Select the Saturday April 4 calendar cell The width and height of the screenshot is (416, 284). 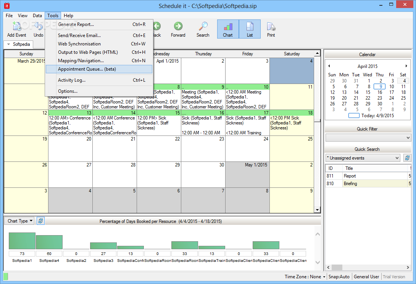[x=292, y=71]
